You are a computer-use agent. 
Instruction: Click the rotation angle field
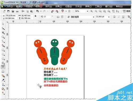pos(47,17)
